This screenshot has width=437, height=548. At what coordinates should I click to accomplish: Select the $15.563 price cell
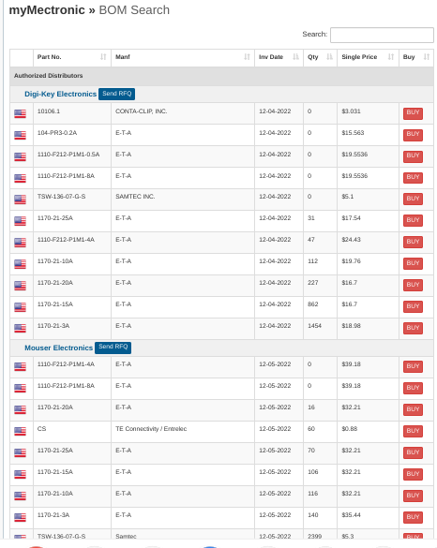coord(368,135)
